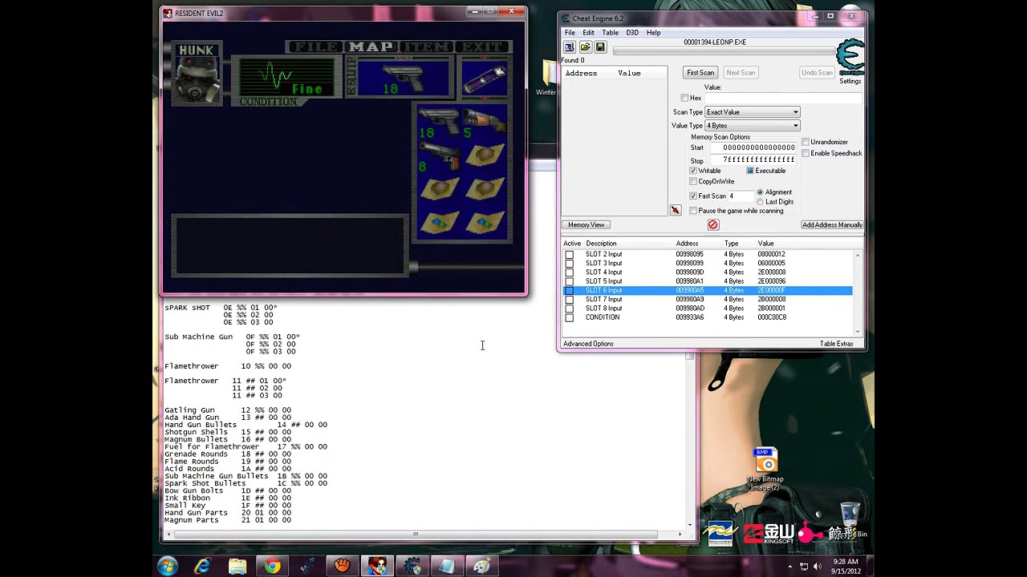The height and width of the screenshot is (577, 1027).
Task: Open the Edit menu in Cheat Engine
Action: [x=589, y=33]
